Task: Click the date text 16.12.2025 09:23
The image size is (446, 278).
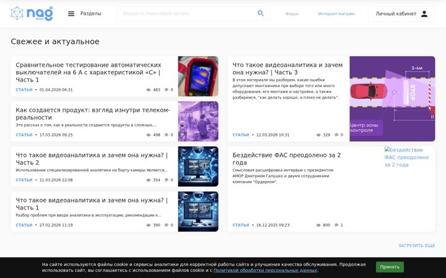Action: (x=273, y=225)
